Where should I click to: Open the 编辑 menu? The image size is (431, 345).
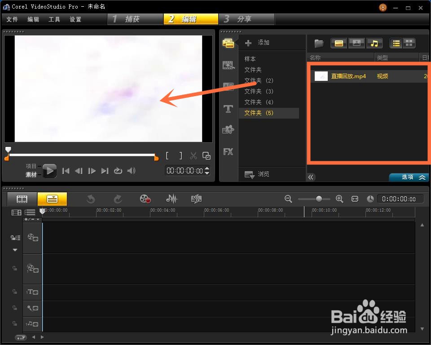pyautogui.click(x=33, y=19)
